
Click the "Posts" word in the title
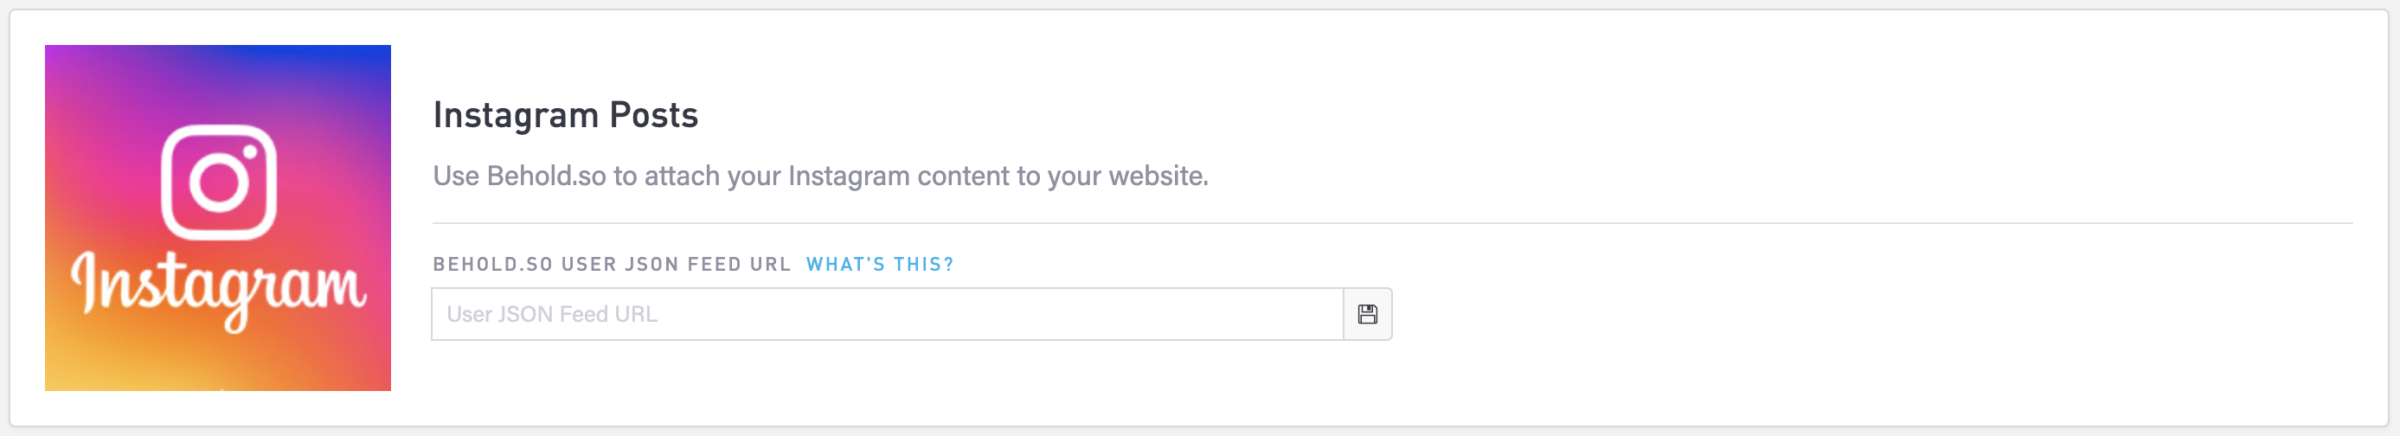[x=653, y=116]
